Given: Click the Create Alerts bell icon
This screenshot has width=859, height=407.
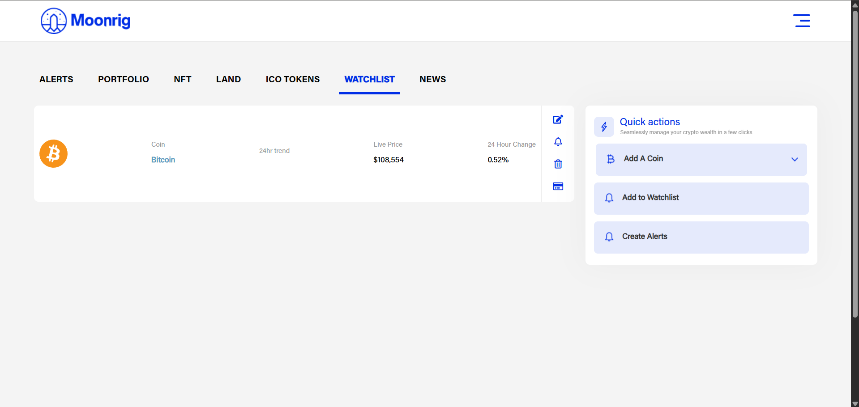Looking at the screenshot, I should [609, 237].
